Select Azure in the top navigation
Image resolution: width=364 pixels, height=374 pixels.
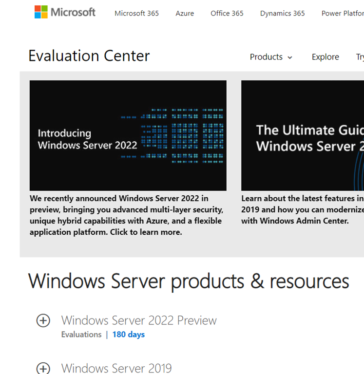coord(185,13)
